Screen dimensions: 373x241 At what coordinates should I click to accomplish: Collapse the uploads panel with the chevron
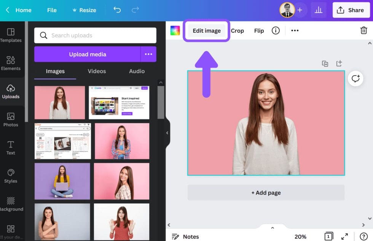click(x=167, y=133)
